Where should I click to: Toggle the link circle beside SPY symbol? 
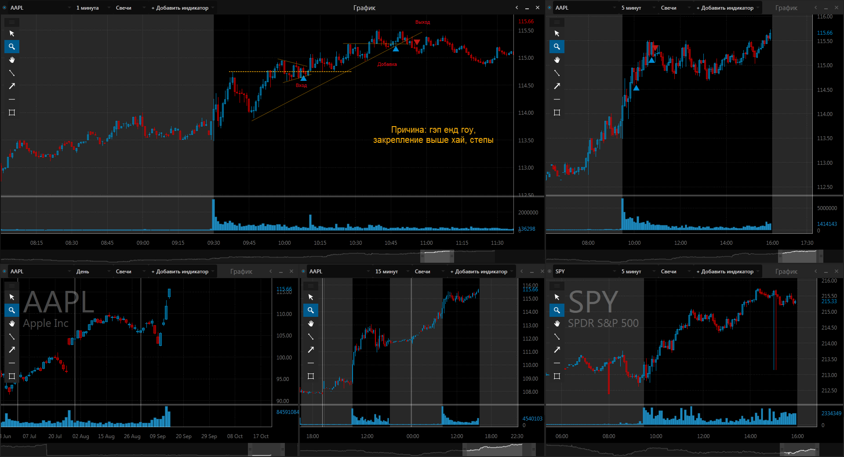coord(549,271)
